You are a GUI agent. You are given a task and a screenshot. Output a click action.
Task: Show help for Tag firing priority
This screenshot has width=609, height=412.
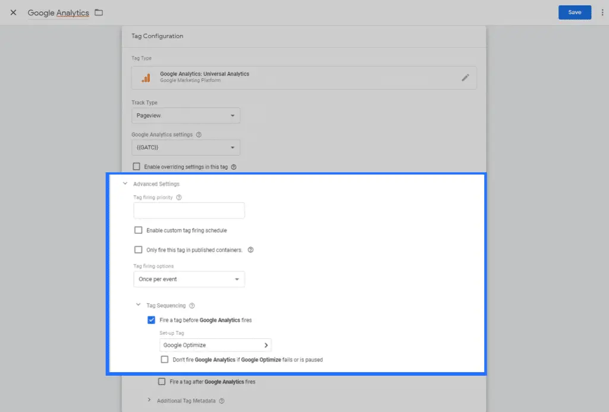178,197
